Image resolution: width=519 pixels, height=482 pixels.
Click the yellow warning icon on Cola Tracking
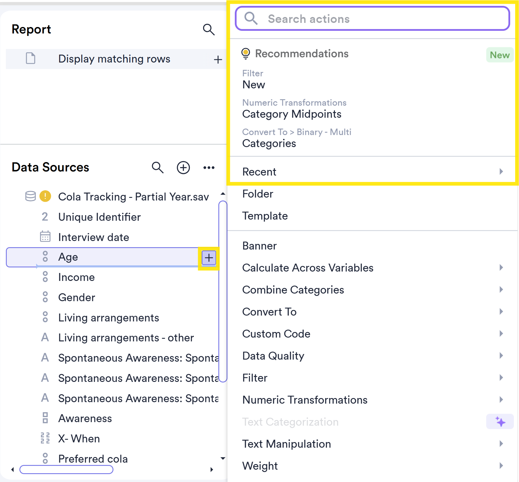45,196
